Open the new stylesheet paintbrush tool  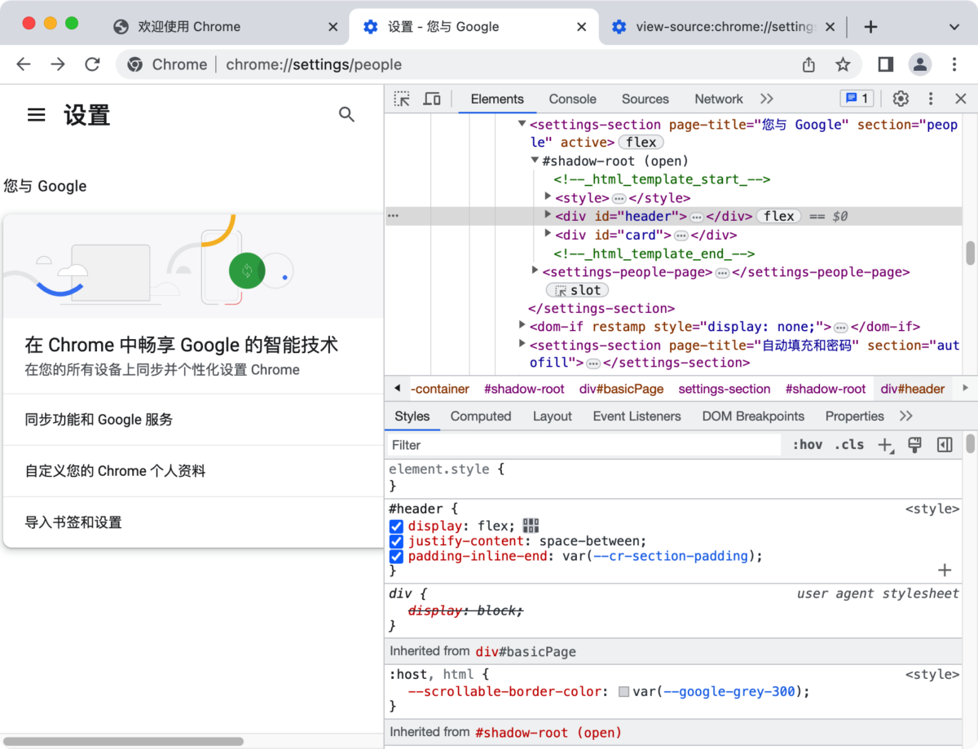point(914,445)
